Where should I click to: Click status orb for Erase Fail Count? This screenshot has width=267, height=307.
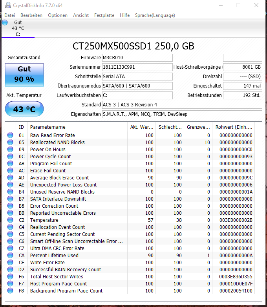click(x=10, y=170)
